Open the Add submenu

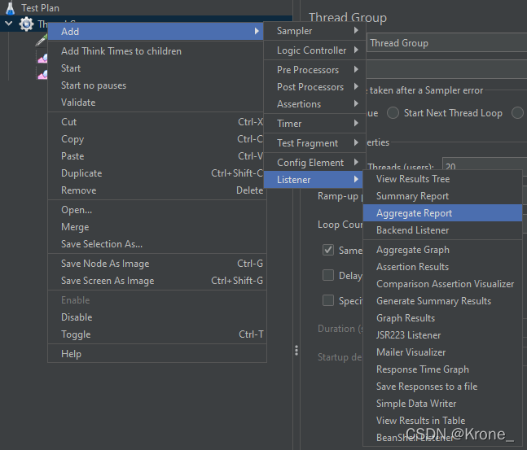tap(156, 32)
